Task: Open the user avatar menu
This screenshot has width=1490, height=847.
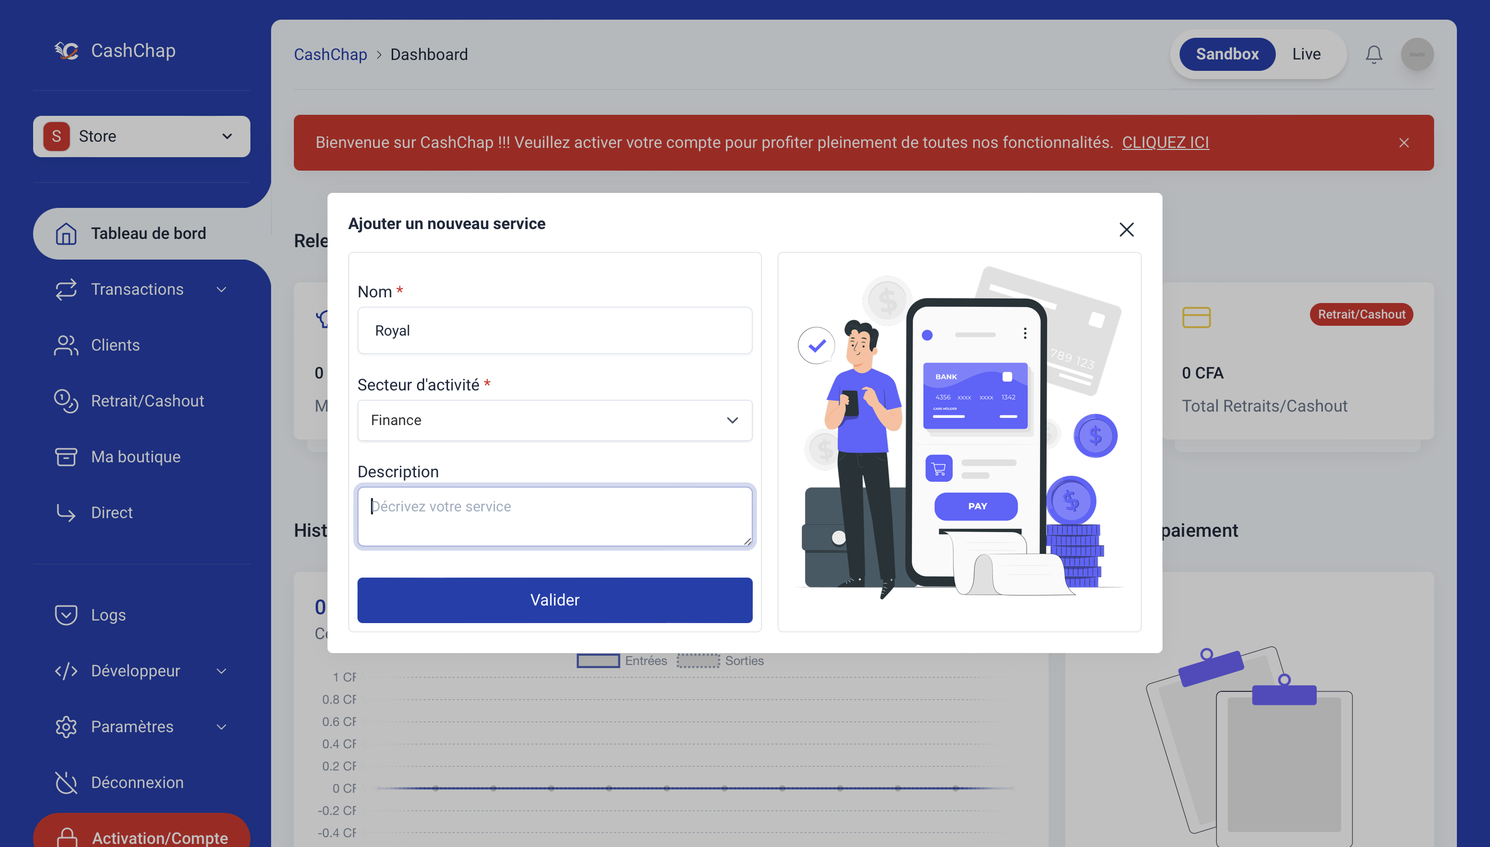Action: point(1417,54)
